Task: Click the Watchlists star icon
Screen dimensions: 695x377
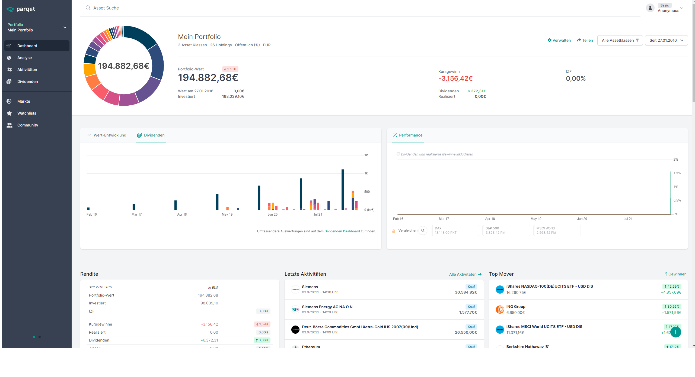Action: [9, 113]
